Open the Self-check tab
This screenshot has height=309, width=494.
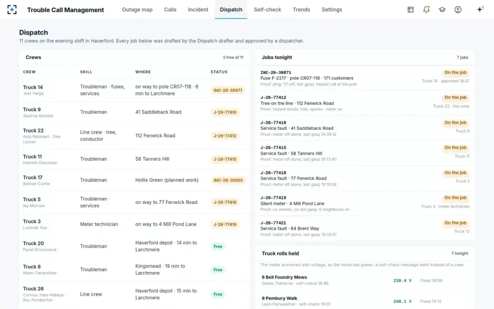pyautogui.click(x=267, y=9)
